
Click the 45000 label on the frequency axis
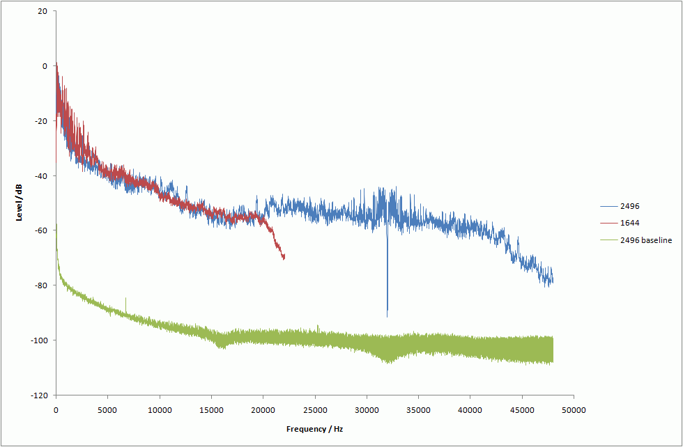[x=522, y=409]
